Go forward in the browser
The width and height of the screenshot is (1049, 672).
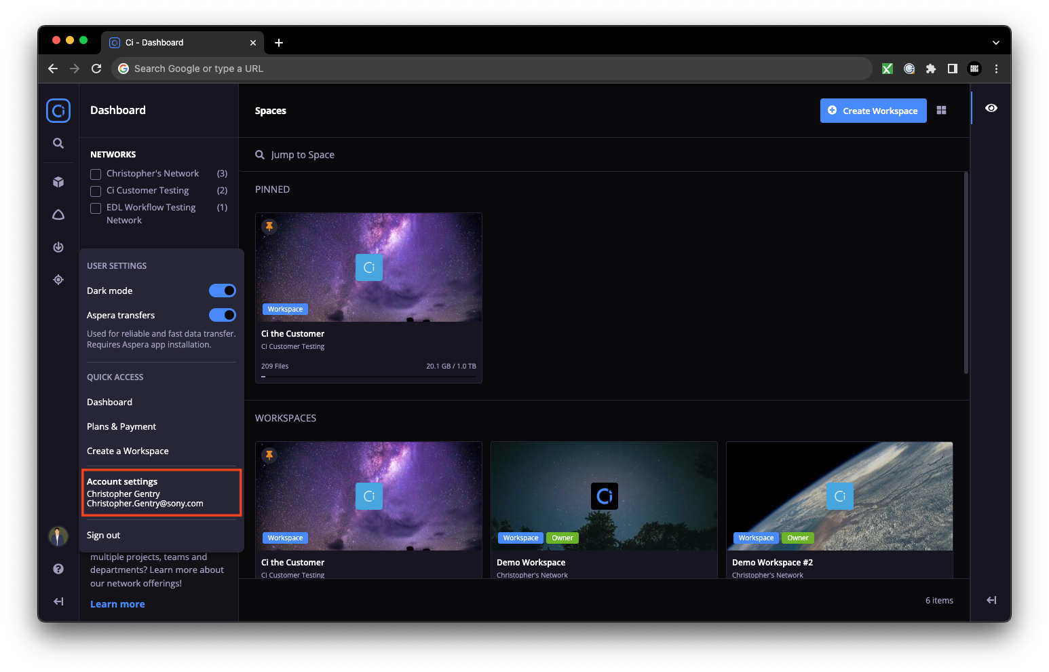(75, 69)
